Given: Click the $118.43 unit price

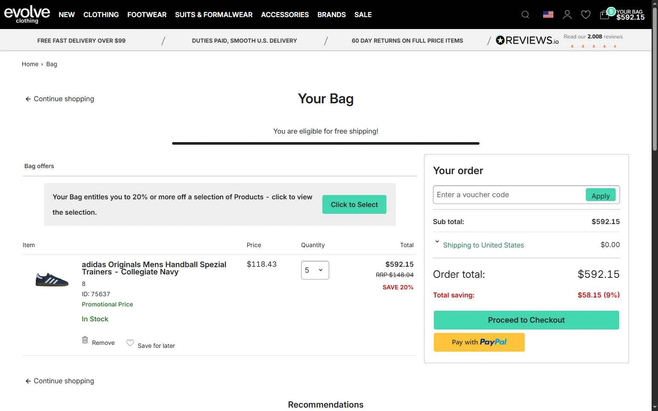Looking at the screenshot, I should click(262, 264).
